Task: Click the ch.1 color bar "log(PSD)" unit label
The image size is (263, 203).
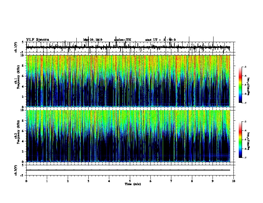Action: [x=248, y=87]
